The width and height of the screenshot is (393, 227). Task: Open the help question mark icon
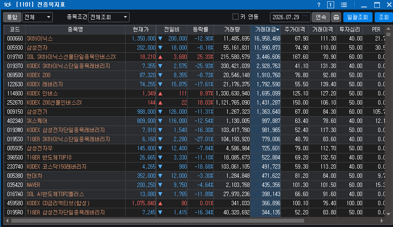point(319,5)
